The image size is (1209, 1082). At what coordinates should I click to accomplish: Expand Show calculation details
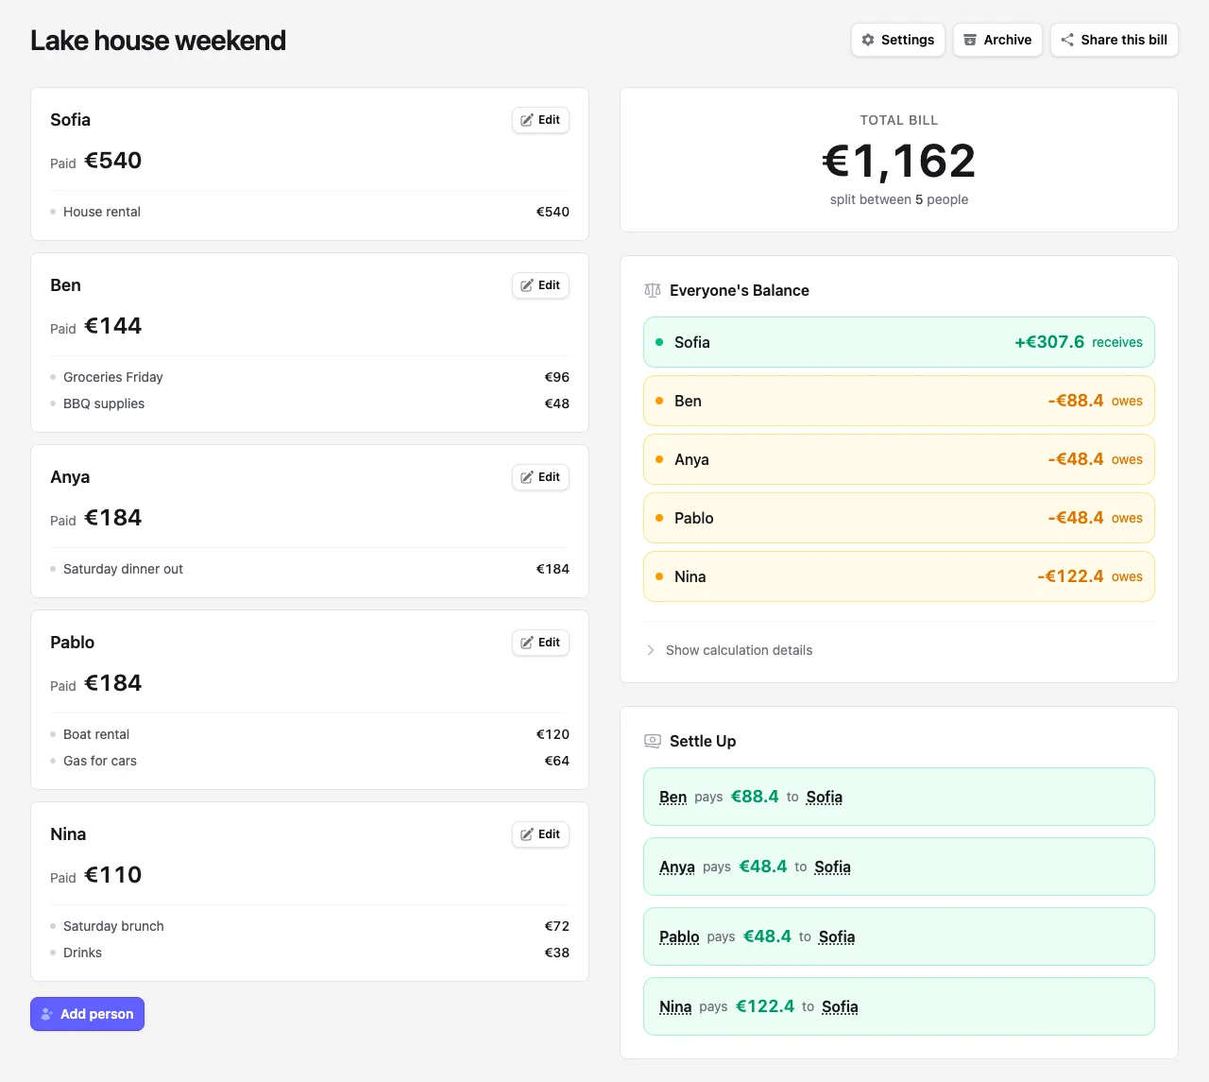click(728, 650)
